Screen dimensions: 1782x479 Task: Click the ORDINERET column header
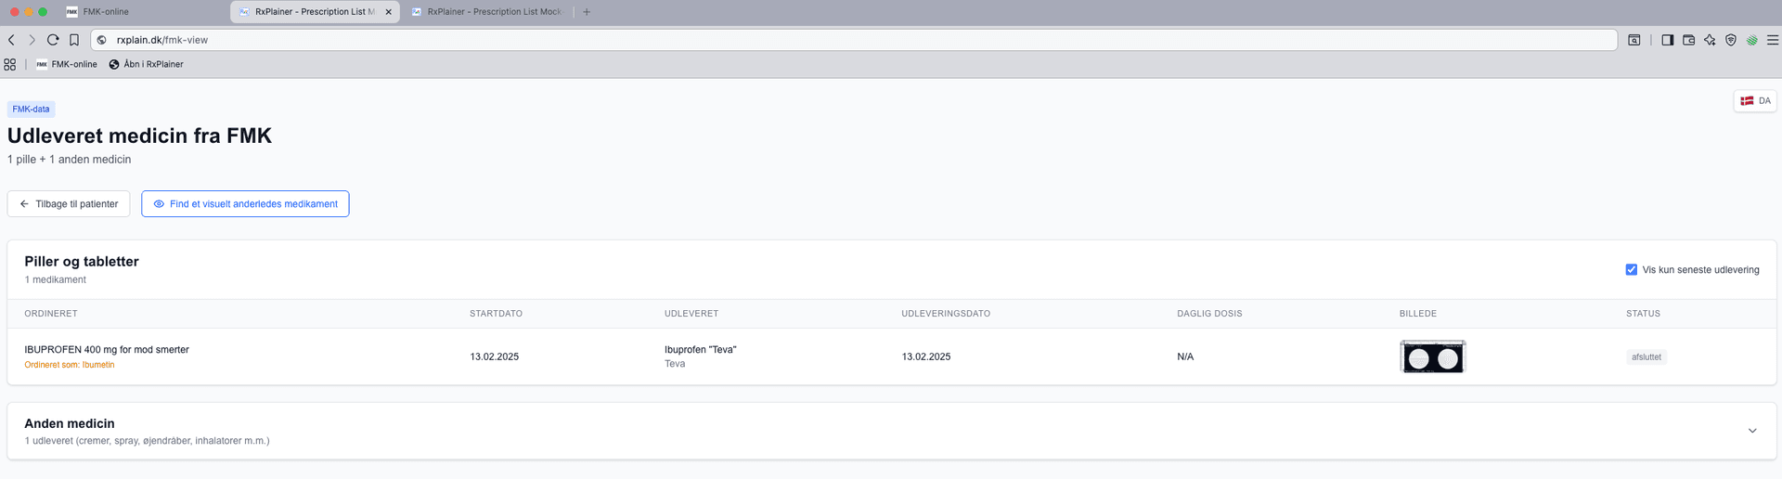[51, 314]
